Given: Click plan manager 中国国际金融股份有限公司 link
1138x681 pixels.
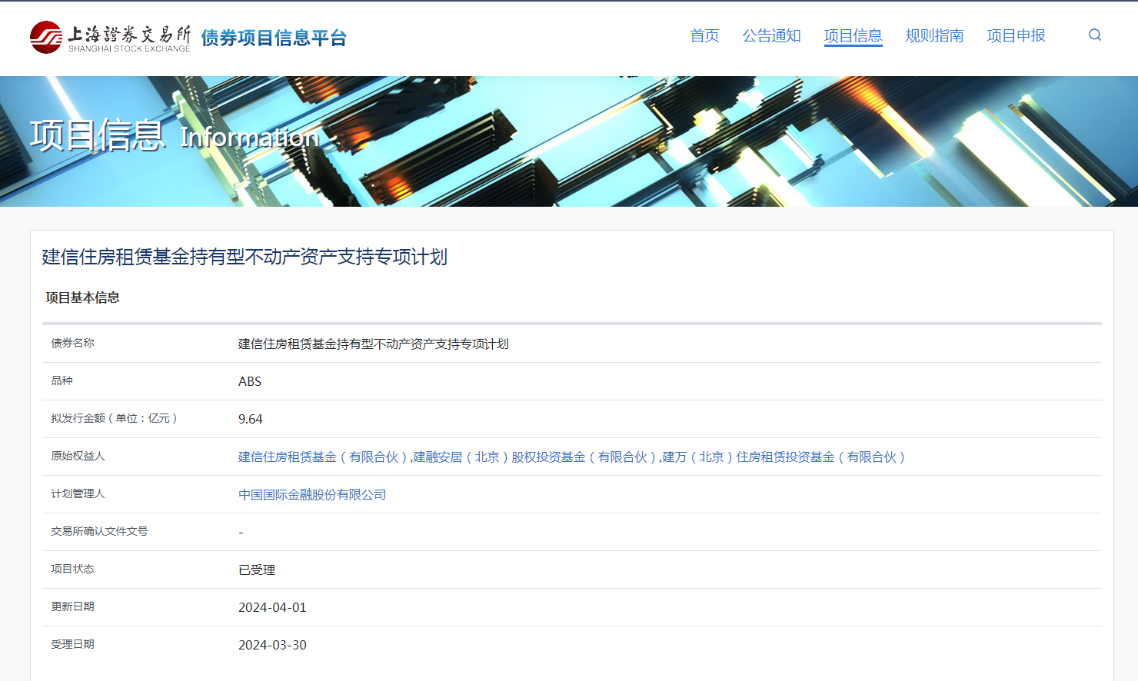Looking at the screenshot, I should pos(312,495).
